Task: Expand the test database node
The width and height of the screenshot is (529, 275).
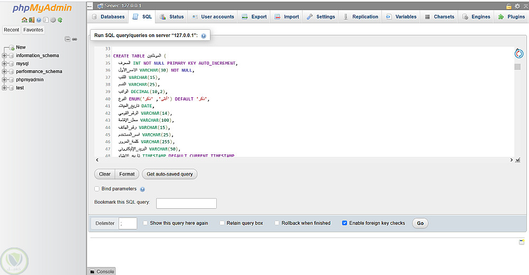Action: 4,88
